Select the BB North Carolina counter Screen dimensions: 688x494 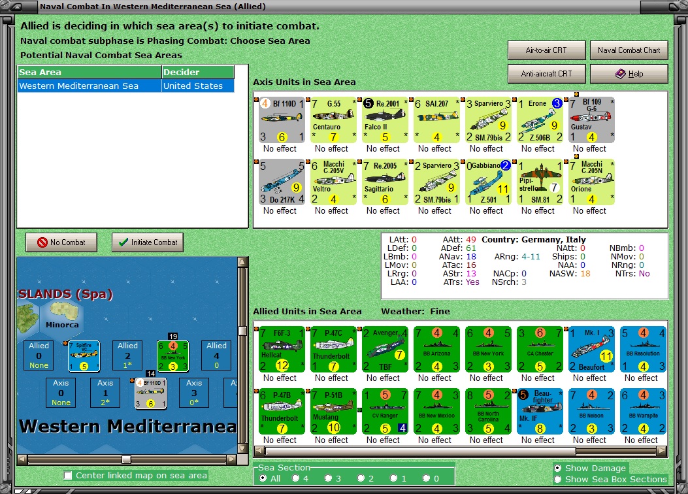tap(488, 412)
